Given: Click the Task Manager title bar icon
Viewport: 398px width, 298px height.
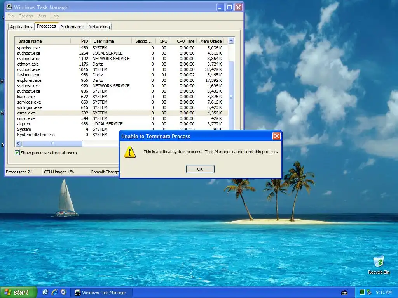Looking at the screenshot, I should (x=9, y=7).
